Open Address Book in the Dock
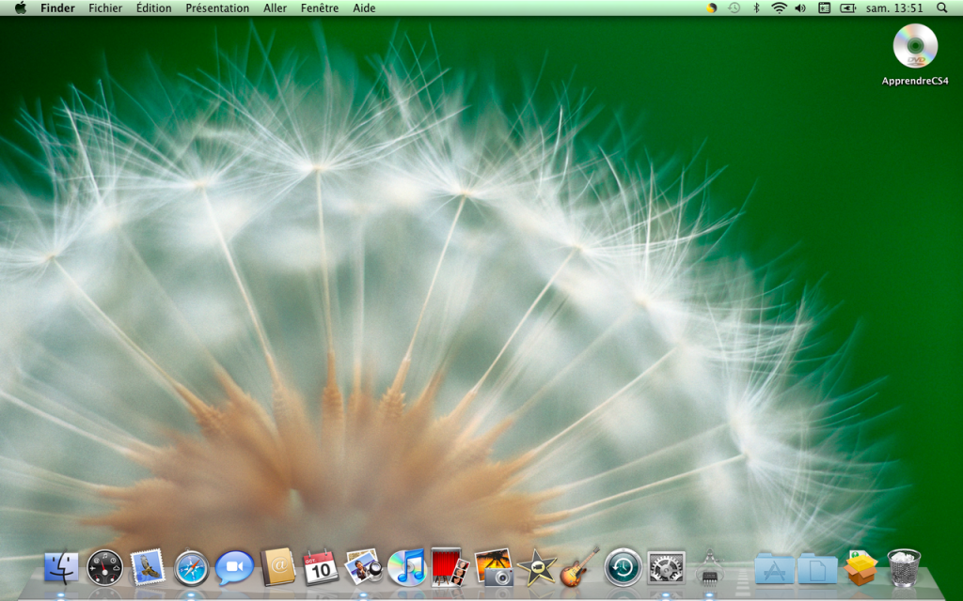 tap(277, 567)
